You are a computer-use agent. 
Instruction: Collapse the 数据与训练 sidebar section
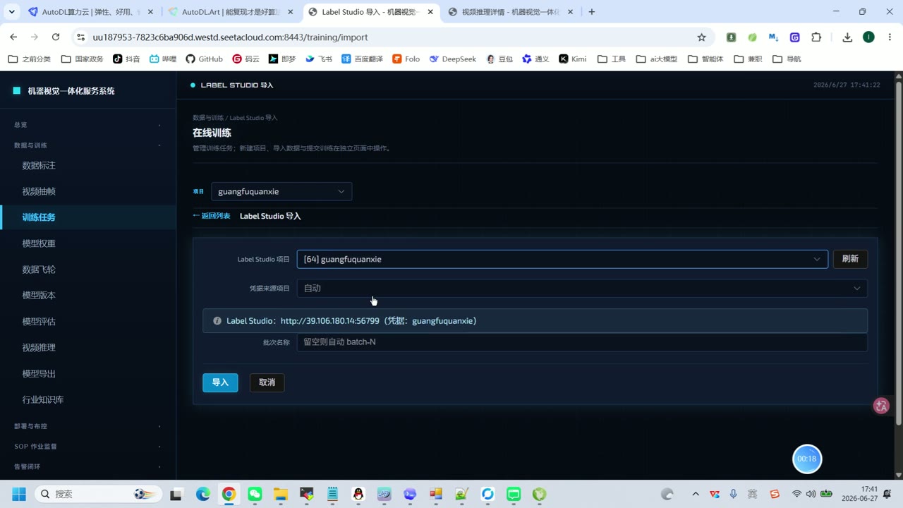pos(88,145)
